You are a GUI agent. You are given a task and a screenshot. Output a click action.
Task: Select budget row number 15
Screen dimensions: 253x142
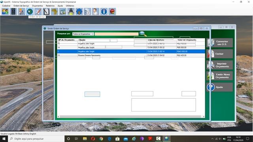131,44
